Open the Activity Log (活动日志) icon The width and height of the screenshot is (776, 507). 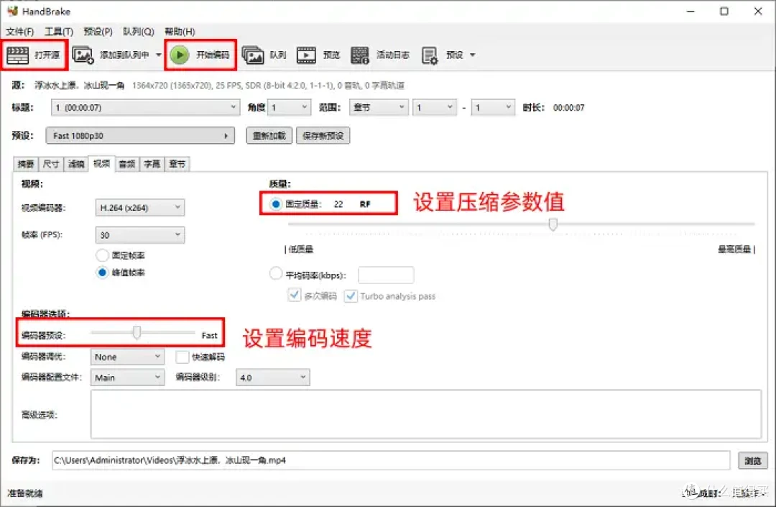(360, 55)
